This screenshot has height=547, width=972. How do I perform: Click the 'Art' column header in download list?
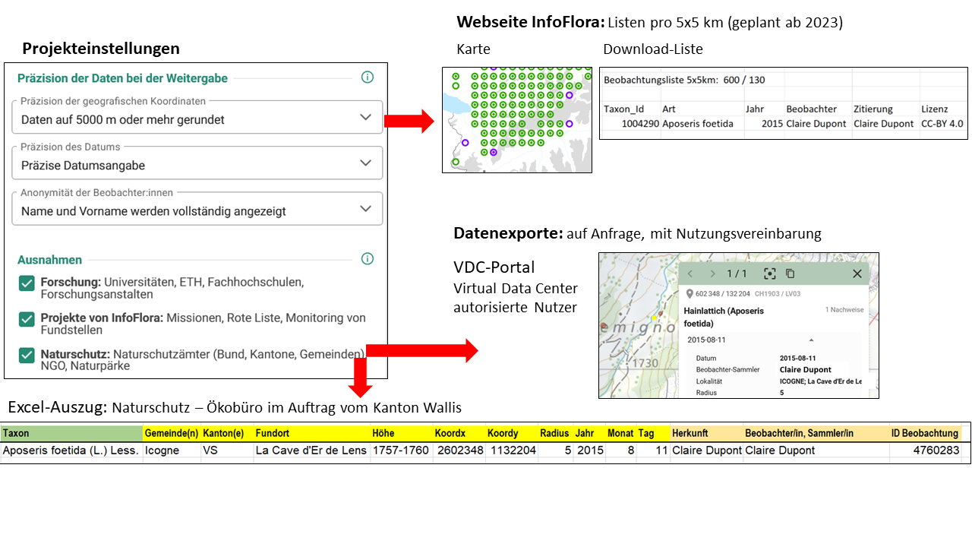669,109
